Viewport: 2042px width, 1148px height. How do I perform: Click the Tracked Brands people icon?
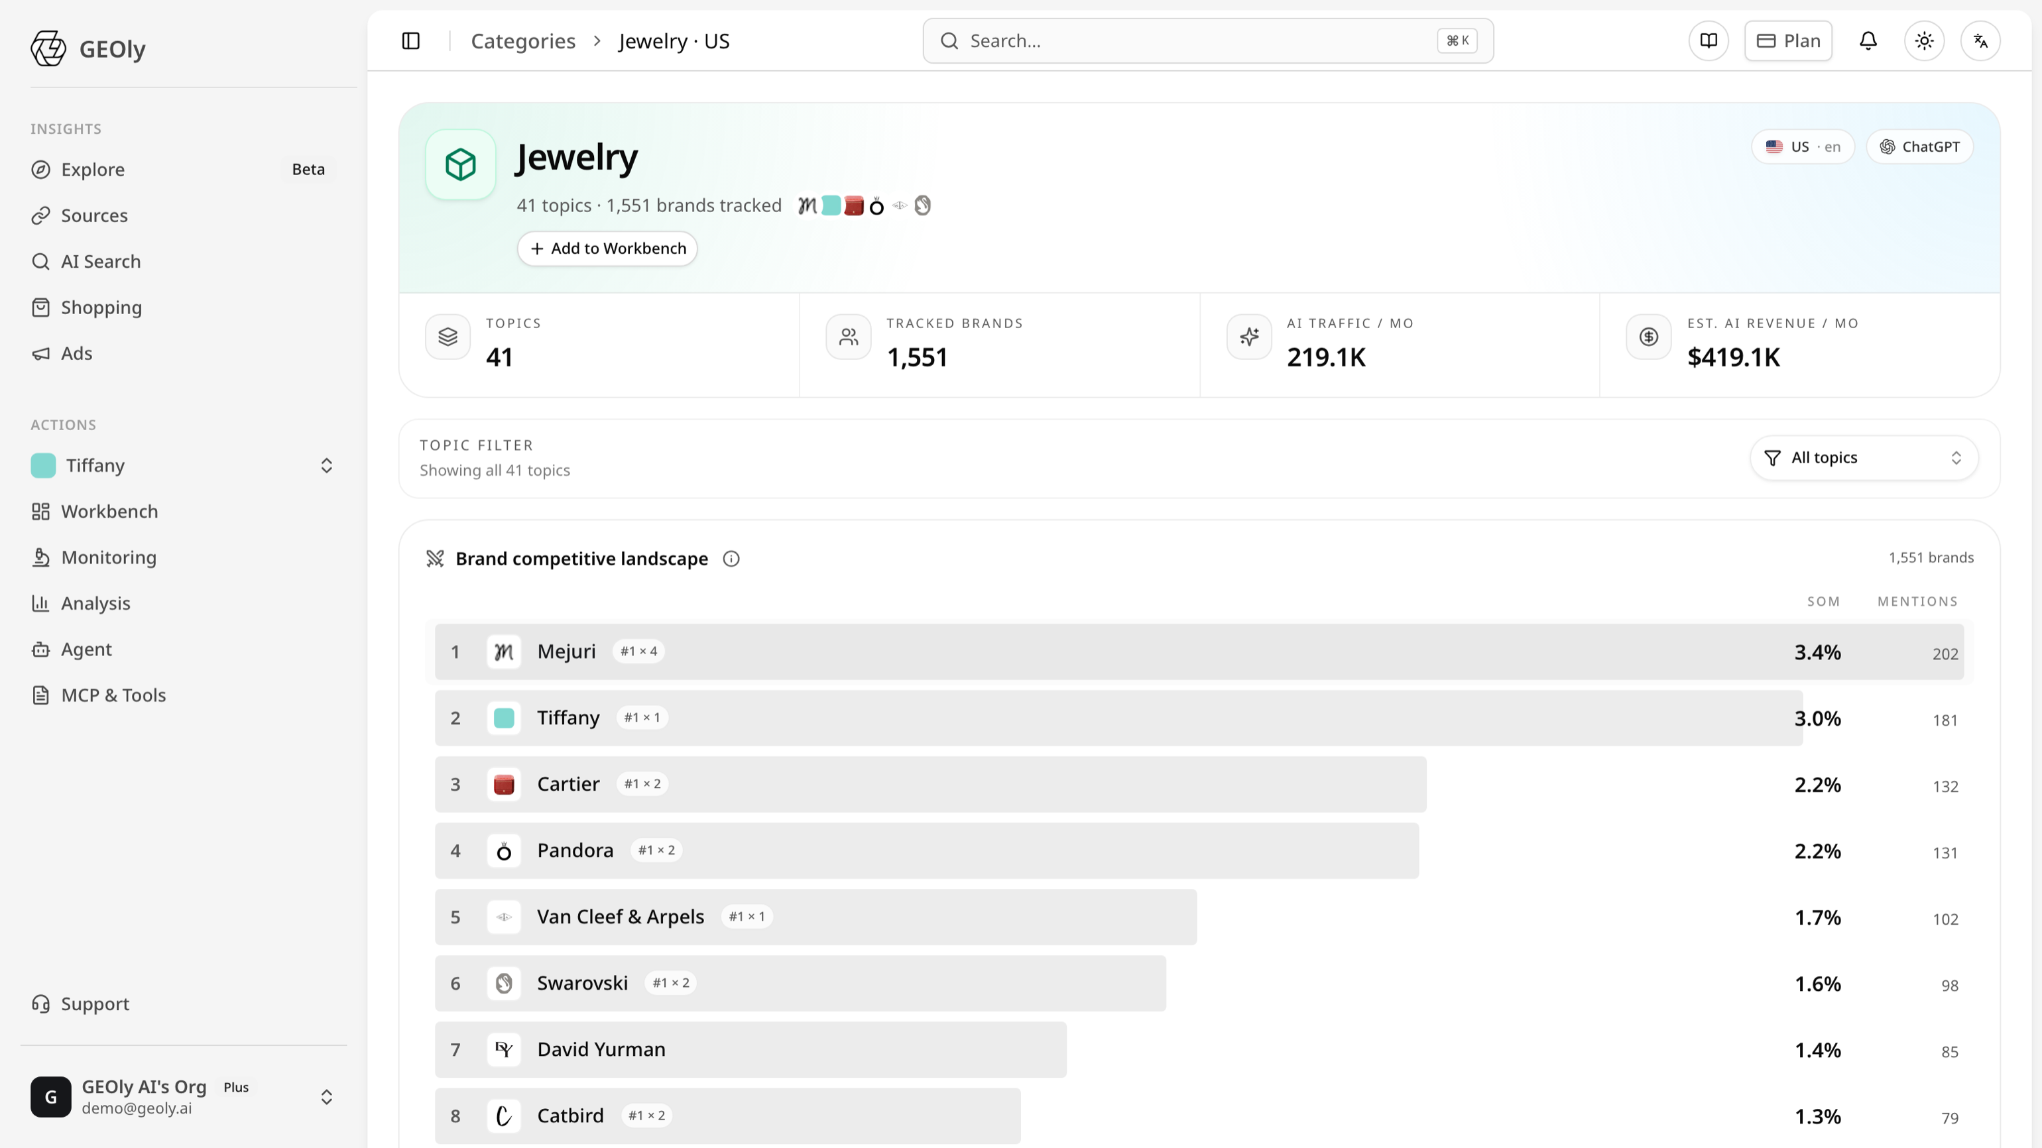click(848, 337)
